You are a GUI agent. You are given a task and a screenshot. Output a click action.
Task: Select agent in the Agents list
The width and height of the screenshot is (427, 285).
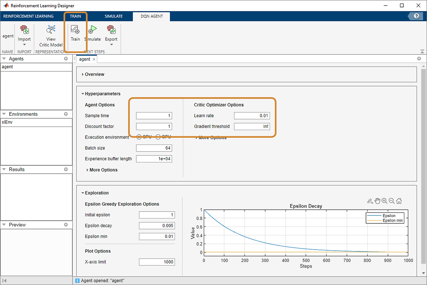tap(36, 67)
